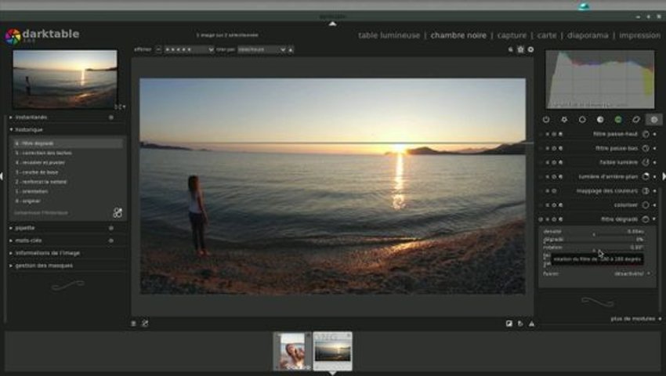Click the teal icon in the top system bar

click(x=584, y=5)
